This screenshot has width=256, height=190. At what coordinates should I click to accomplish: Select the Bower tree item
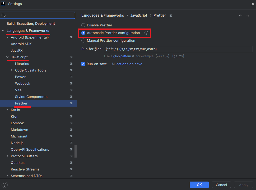pyautogui.click(x=20, y=77)
